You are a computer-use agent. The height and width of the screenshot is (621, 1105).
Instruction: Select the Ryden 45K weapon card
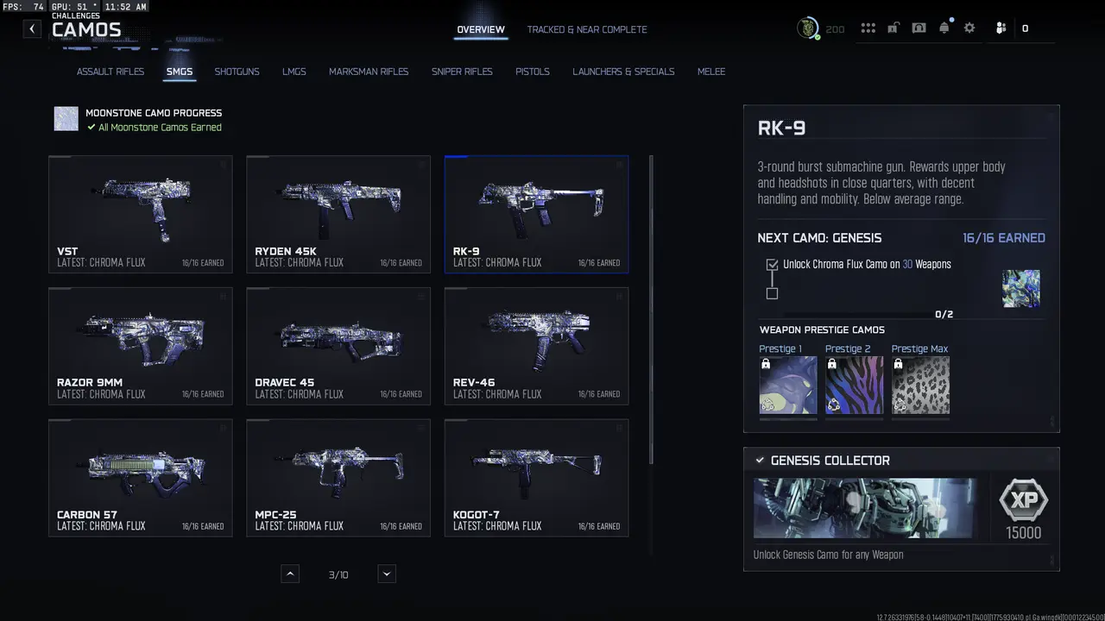(338, 214)
